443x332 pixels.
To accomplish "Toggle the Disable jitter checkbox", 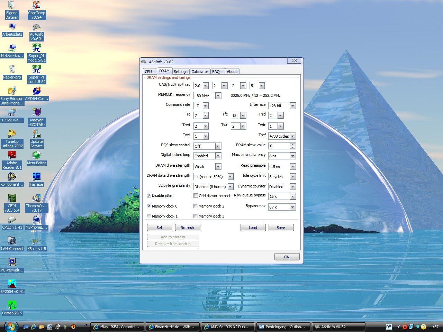I will (149, 195).
